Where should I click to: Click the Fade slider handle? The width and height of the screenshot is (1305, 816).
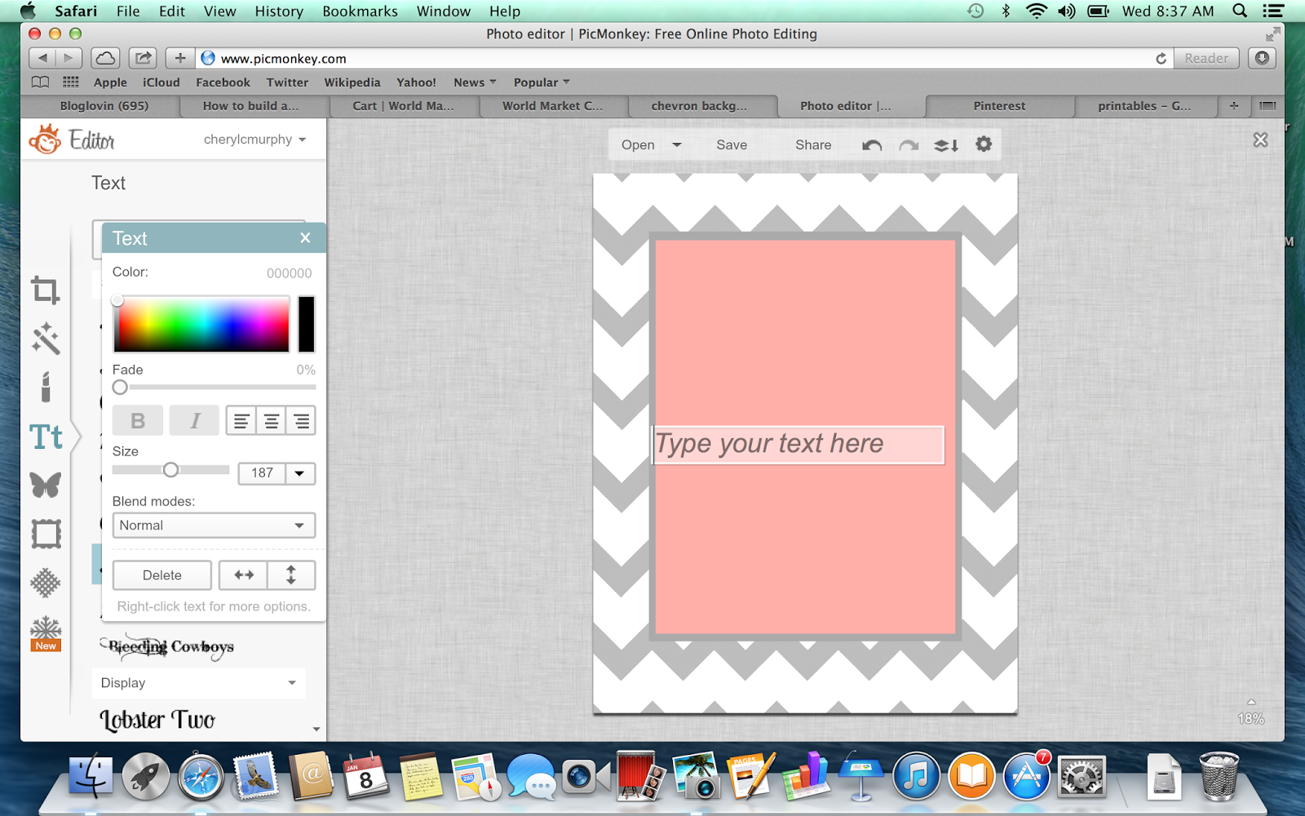click(x=120, y=388)
